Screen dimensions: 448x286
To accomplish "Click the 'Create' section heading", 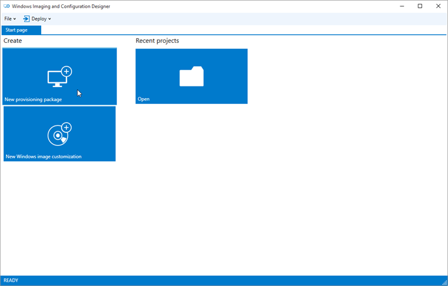I will pyautogui.click(x=13, y=41).
